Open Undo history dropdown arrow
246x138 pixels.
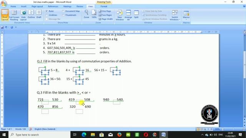coord(8,27)
